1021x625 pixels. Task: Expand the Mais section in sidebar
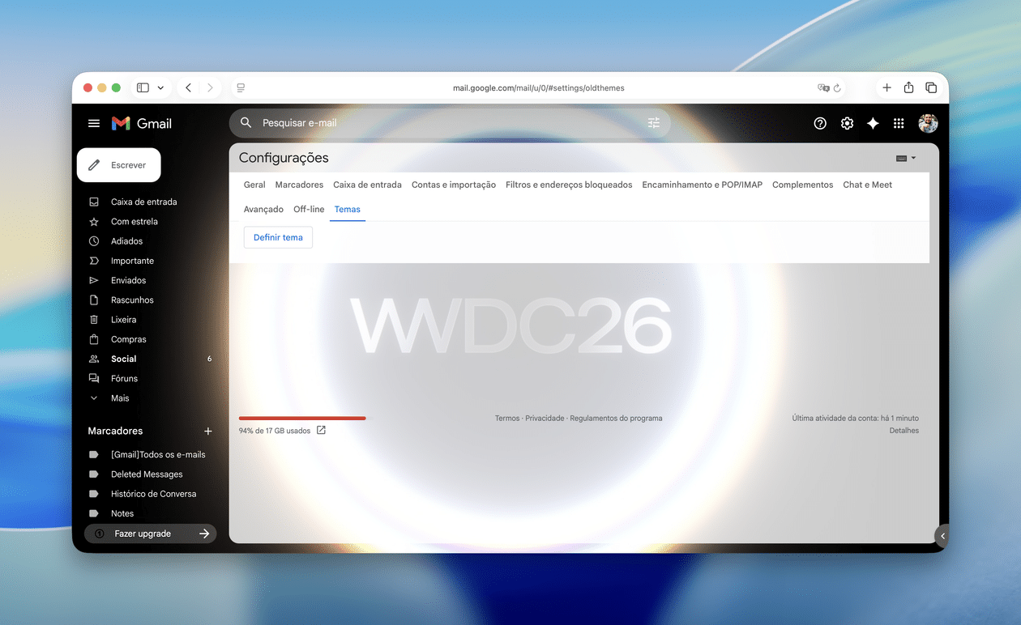(120, 398)
